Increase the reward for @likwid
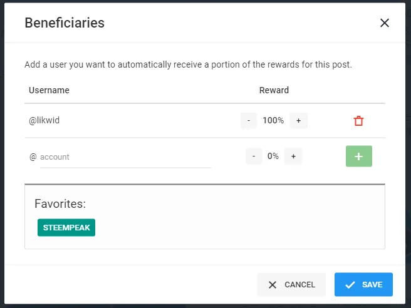Image resolution: width=411 pixels, height=308 pixels. click(x=298, y=121)
